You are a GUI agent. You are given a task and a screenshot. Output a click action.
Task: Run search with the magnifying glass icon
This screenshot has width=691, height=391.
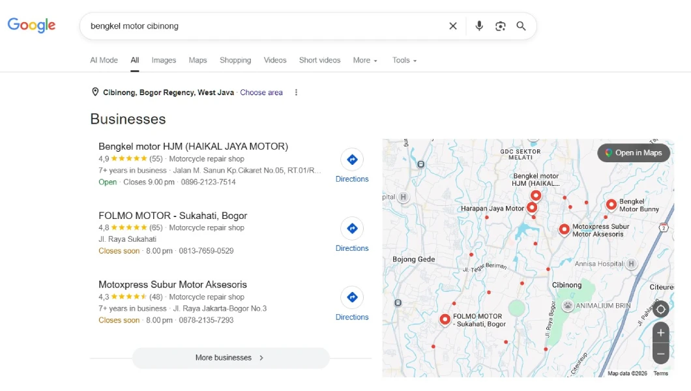521,26
